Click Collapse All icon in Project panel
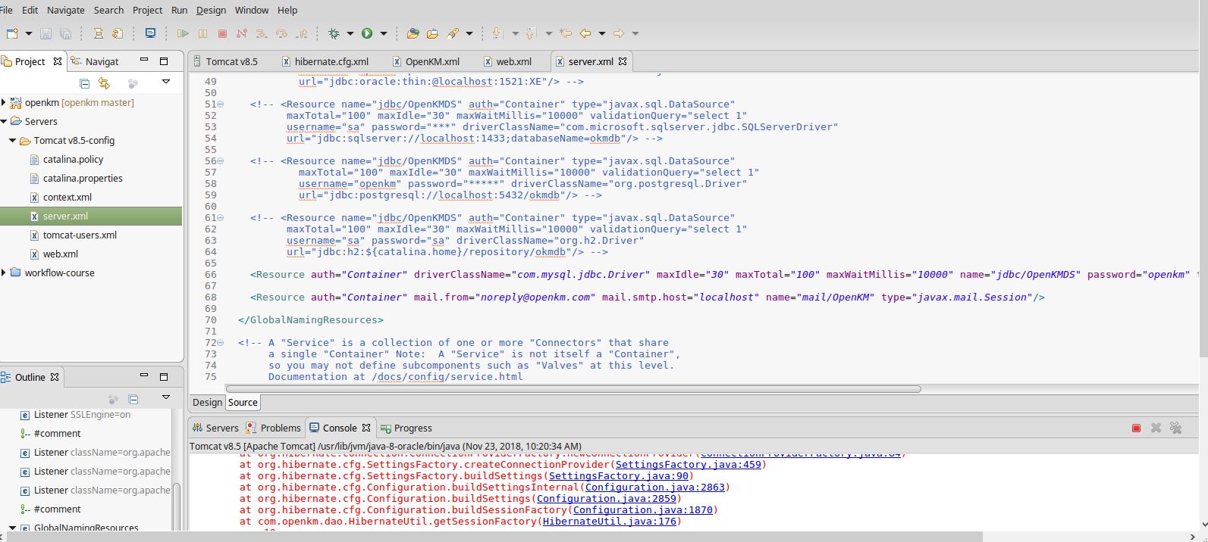This screenshot has height=542, width=1208. click(84, 83)
